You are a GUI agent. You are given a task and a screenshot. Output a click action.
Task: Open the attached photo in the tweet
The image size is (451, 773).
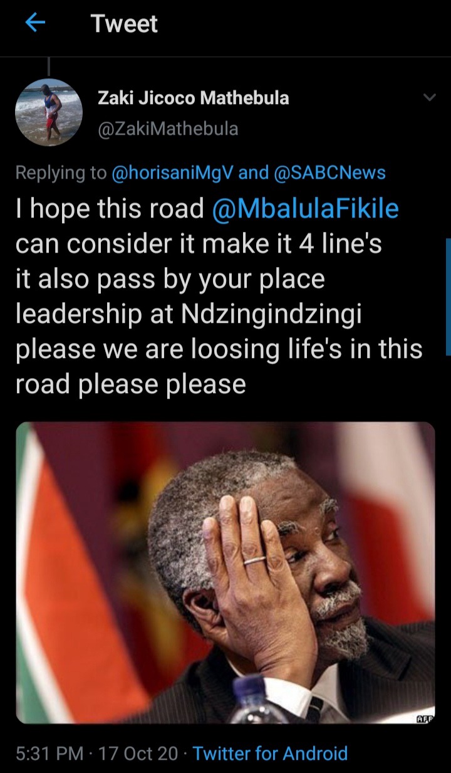[225, 573]
